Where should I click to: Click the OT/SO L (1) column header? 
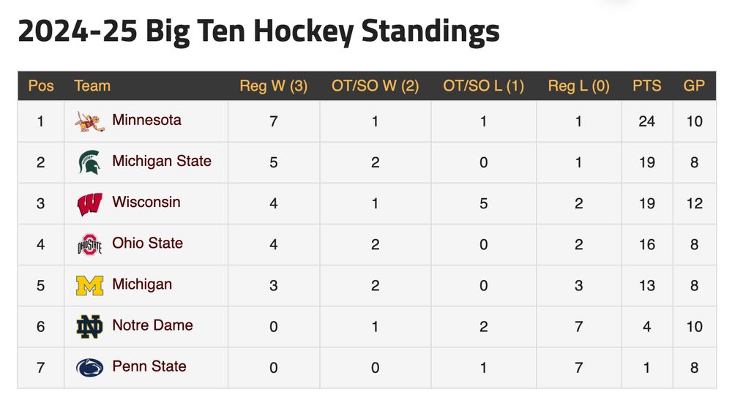pos(483,86)
